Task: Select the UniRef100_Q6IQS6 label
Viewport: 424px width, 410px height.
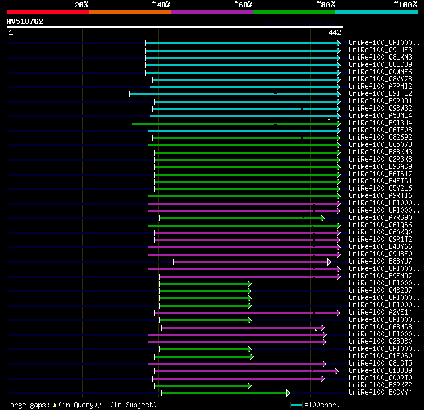Action: [380, 225]
